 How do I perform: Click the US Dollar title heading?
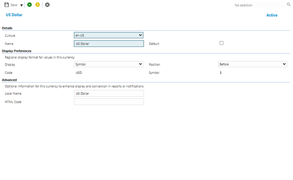coord(14,15)
